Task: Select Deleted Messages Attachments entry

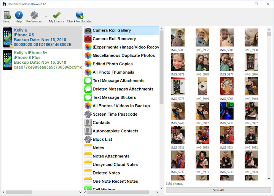Action: [123, 89]
